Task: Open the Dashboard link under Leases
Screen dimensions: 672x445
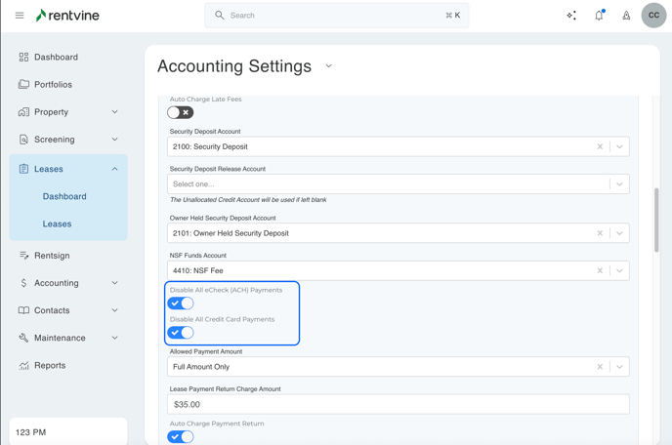Action: 64,197
